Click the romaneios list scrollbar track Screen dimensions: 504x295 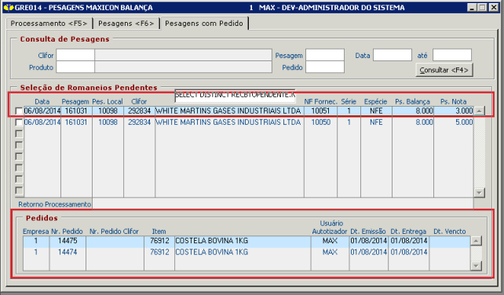479,152
